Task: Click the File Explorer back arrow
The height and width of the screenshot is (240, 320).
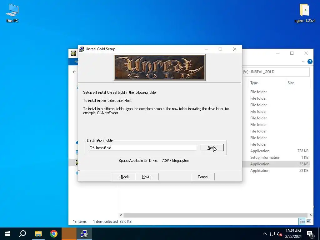Action: click(x=74, y=72)
